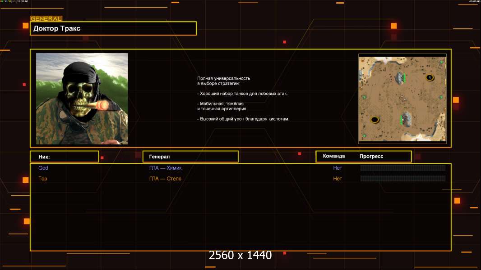Select player God in the list
The height and width of the screenshot is (270, 481).
[43, 168]
